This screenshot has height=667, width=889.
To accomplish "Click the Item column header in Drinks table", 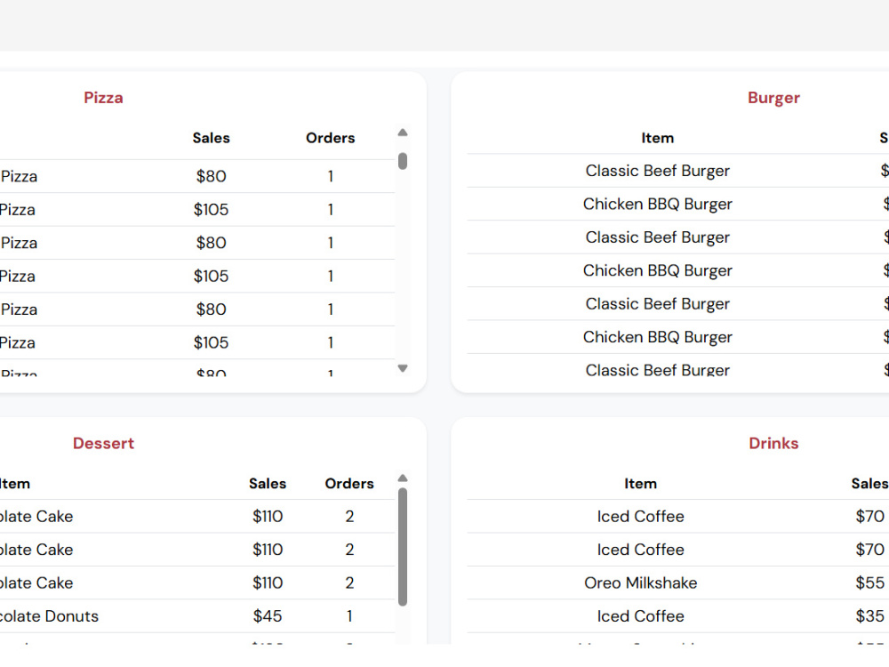I will [641, 483].
